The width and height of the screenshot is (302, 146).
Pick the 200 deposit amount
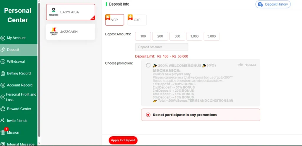tap(160, 36)
